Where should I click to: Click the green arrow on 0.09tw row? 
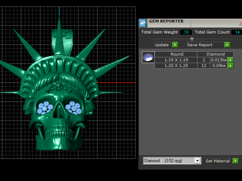pyautogui.click(x=230, y=66)
